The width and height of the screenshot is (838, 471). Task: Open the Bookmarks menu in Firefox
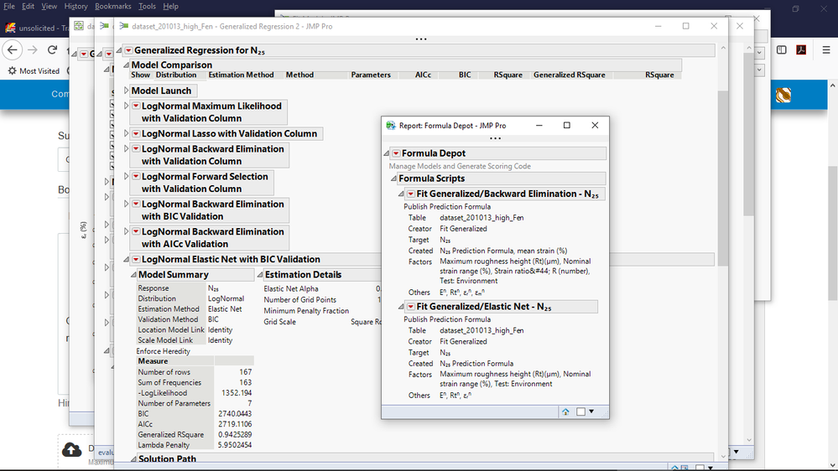[x=112, y=6]
